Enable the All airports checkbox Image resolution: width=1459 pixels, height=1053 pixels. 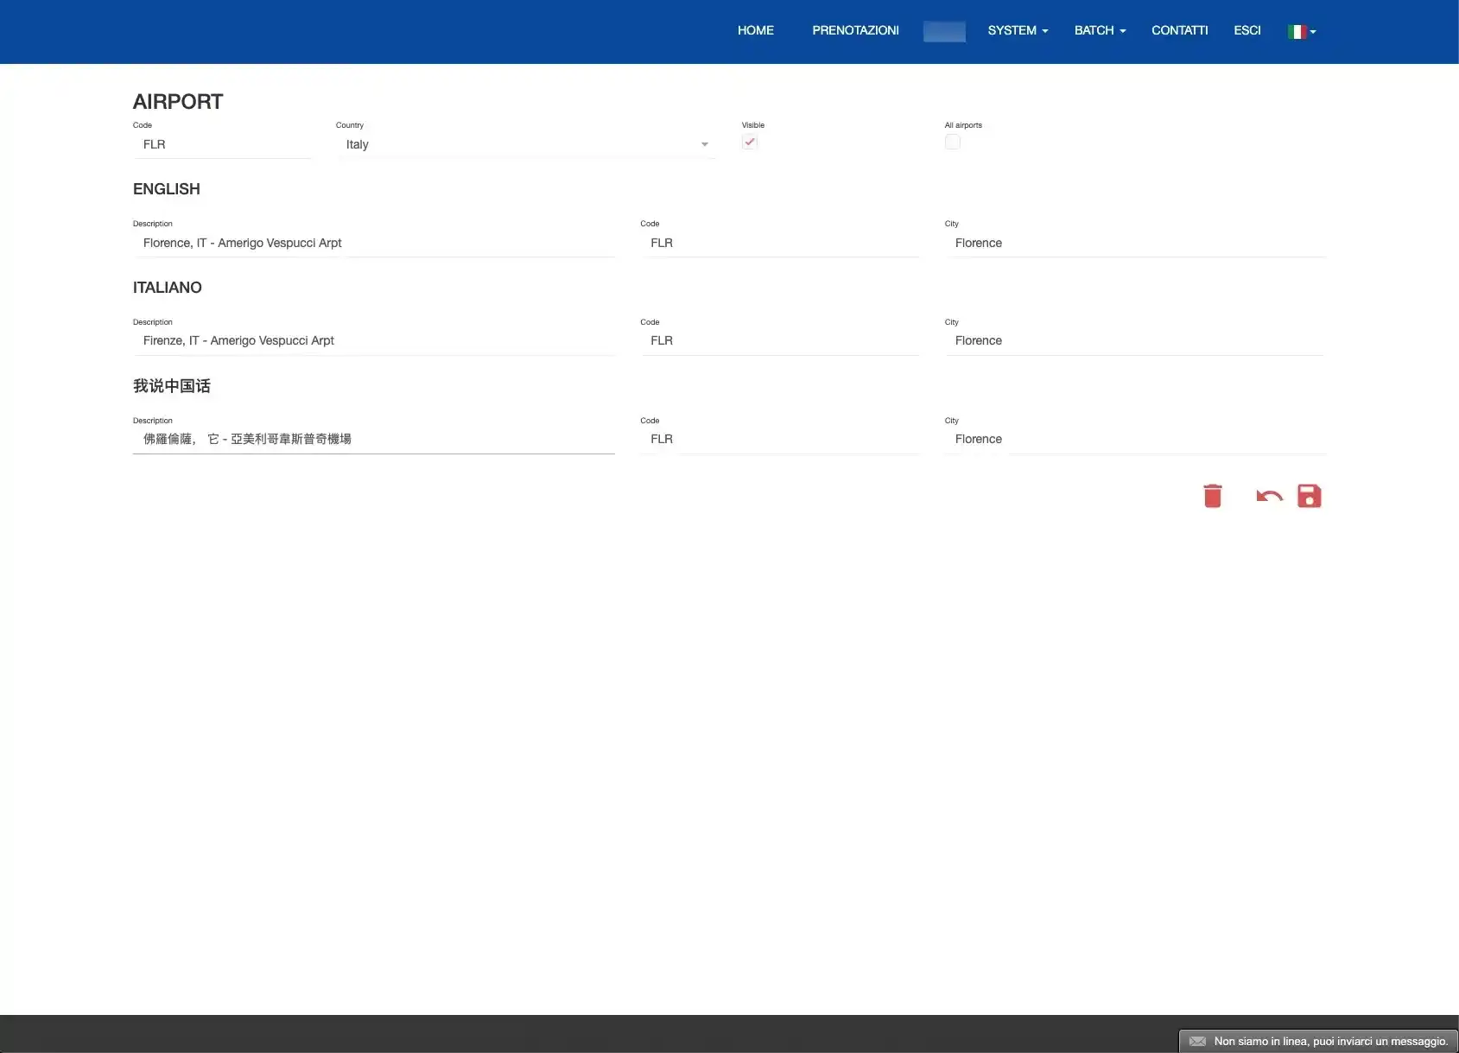pyautogui.click(x=953, y=143)
